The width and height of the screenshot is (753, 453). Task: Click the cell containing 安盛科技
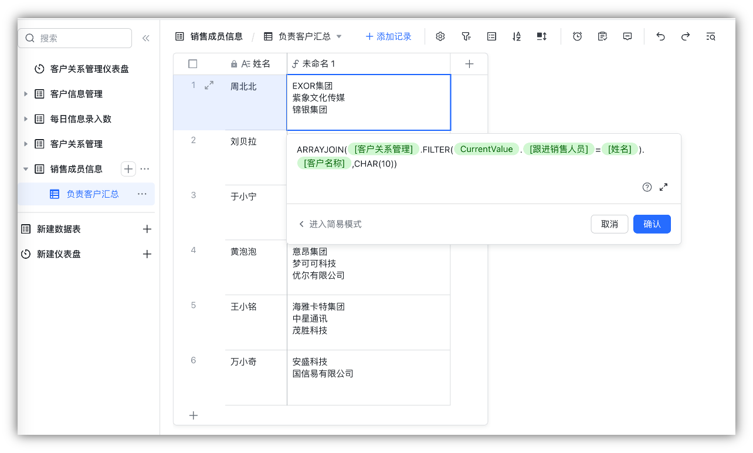click(368, 377)
